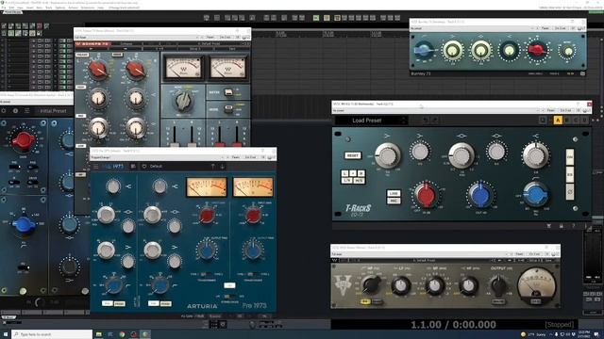Select L/R mode button on T-RackS EQ-73

point(347,180)
